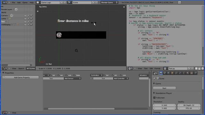Toggle Sensors State checkbox
The width and height of the screenshot is (205, 115).
(x=74, y=75)
